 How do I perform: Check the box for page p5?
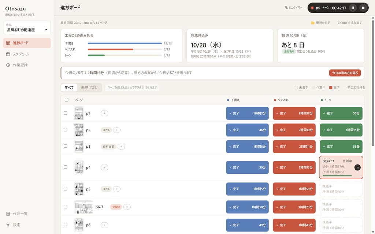(66, 189)
